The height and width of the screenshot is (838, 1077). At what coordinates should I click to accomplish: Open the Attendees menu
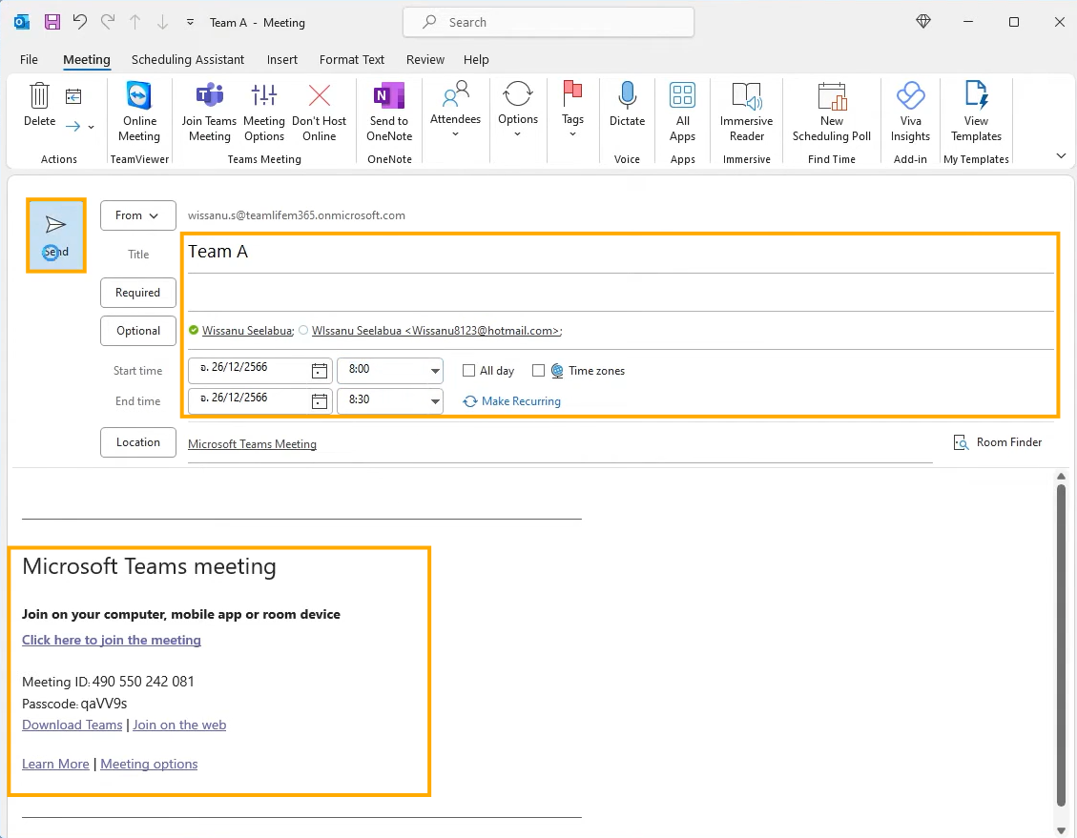point(455,110)
